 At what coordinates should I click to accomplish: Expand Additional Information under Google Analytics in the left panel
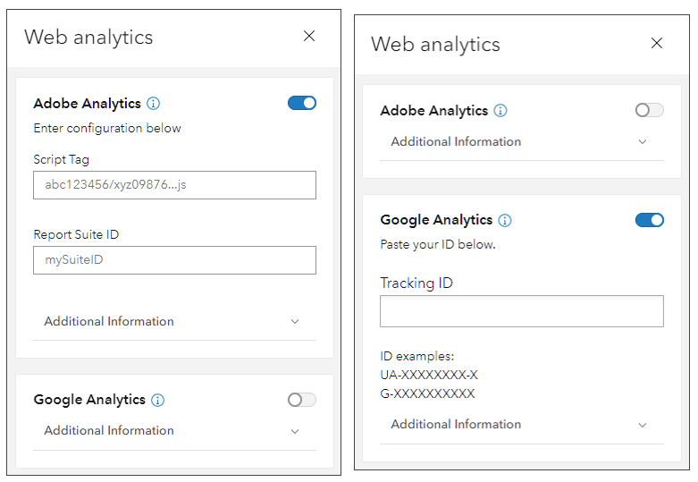click(x=109, y=430)
